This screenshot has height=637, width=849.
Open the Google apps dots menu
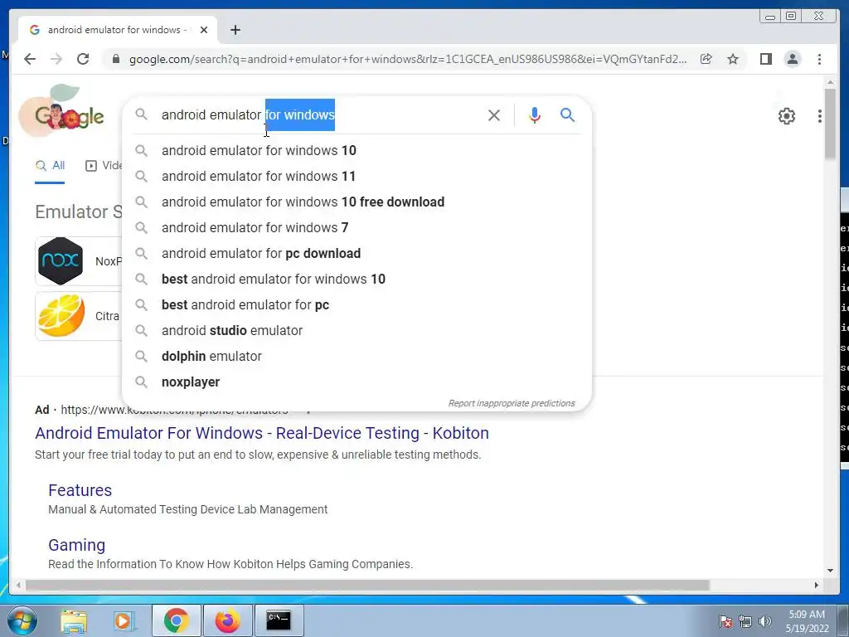click(x=820, y=116)
